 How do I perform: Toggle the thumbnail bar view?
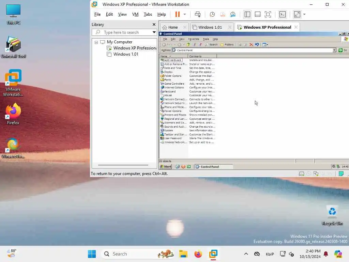click(258, 14)
